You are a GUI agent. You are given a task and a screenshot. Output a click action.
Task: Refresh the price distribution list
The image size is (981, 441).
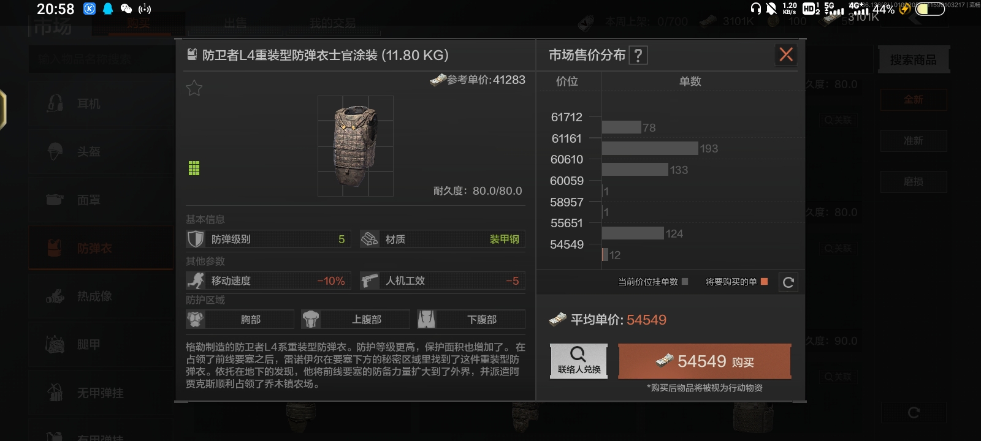coord(788,282)
